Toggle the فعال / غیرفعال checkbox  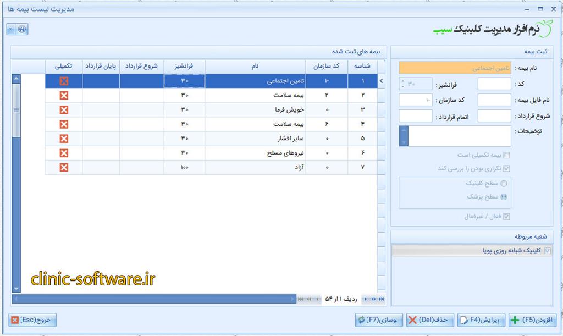tap(506, 217)
